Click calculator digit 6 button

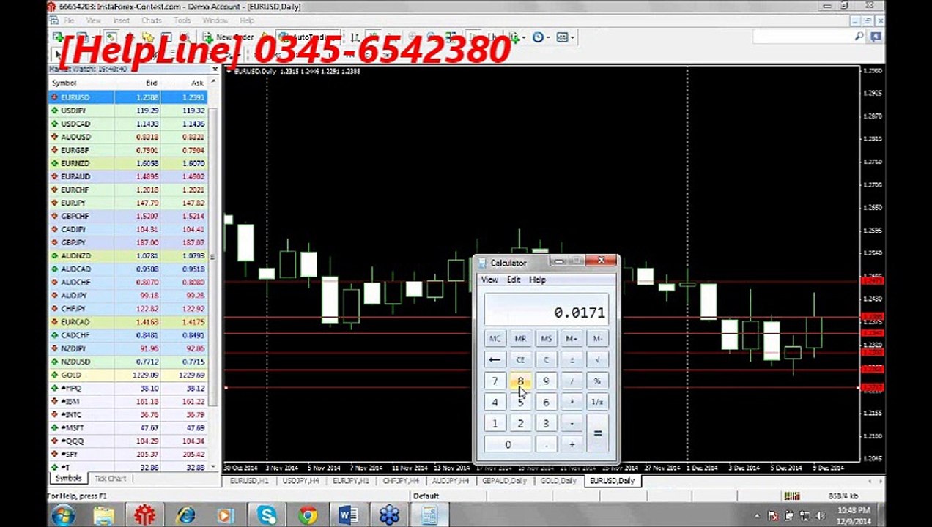546,403
